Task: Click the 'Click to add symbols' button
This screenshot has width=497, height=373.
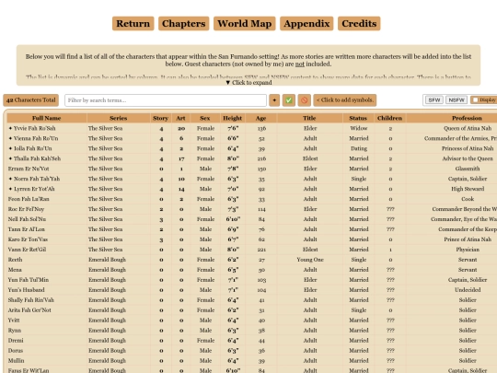Action: pos(345,100)
